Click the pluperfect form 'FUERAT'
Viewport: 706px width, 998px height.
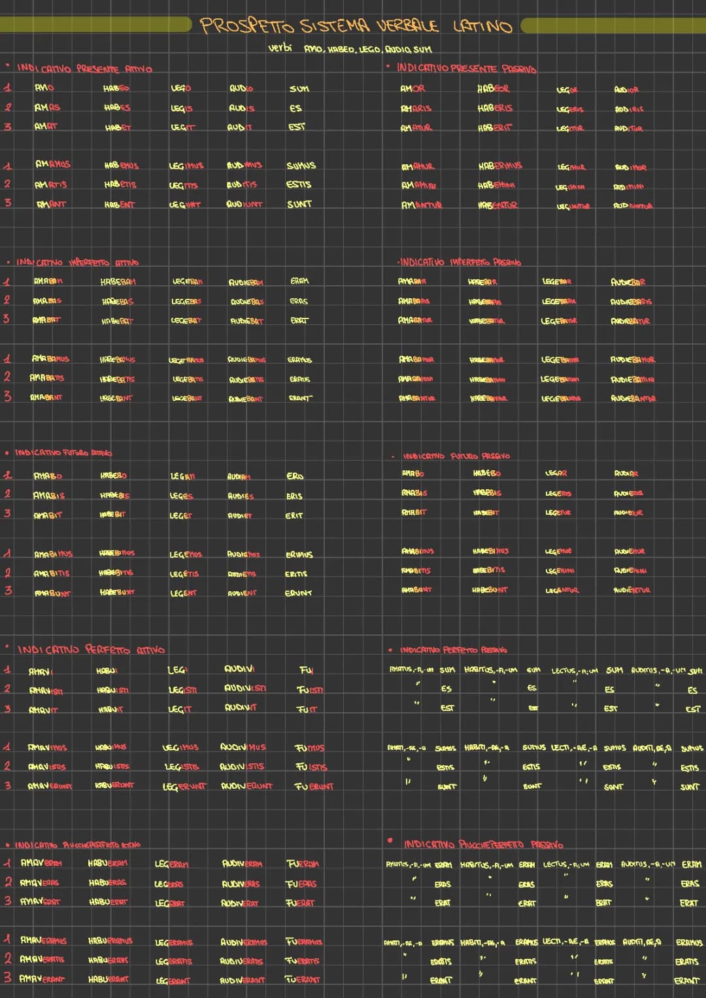click(301, 903)
